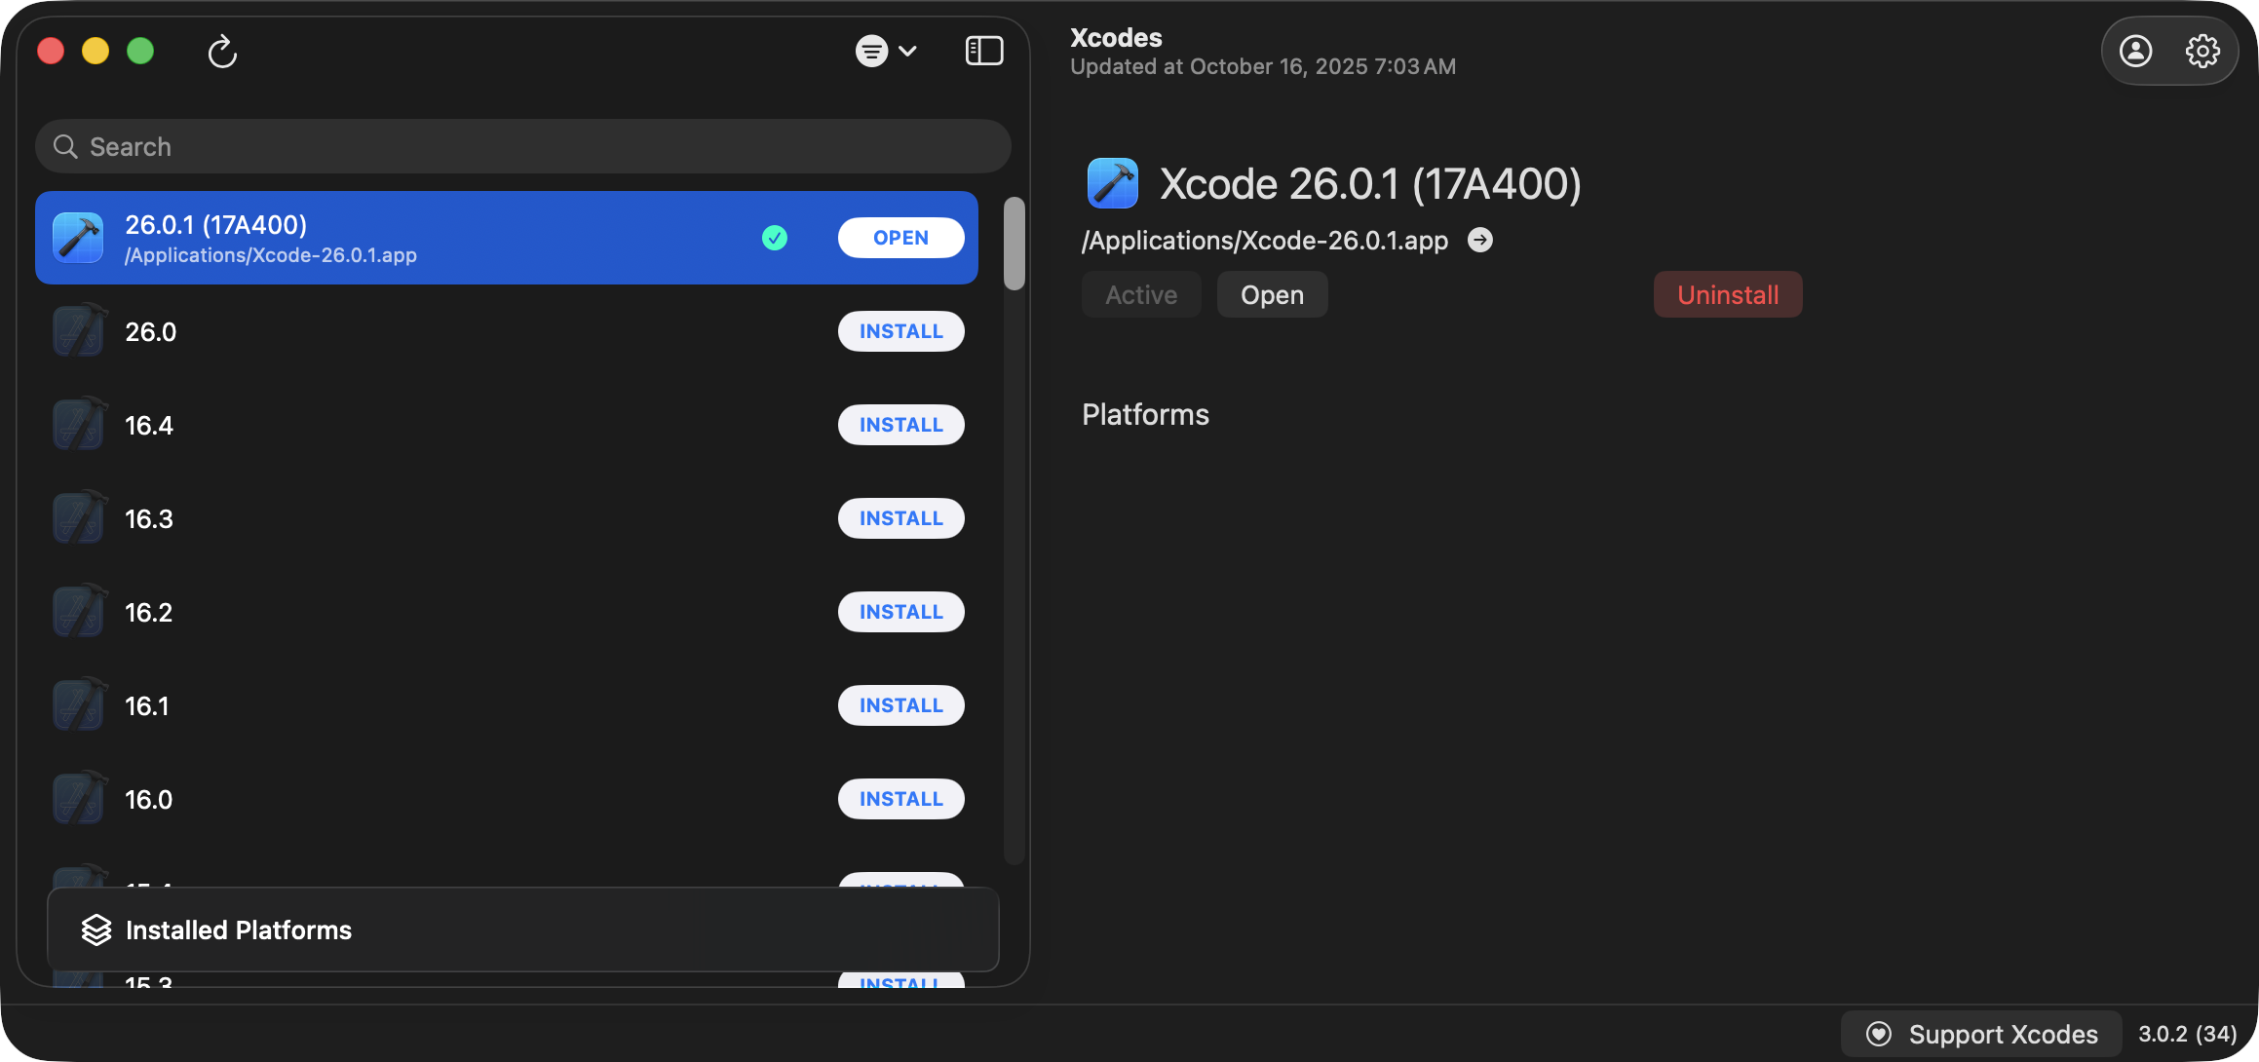Install Xcode 26.0
Screen dimensions: 2259x1062
(x=900, y=331)
